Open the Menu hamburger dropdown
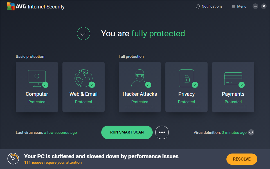 [239, 6]
